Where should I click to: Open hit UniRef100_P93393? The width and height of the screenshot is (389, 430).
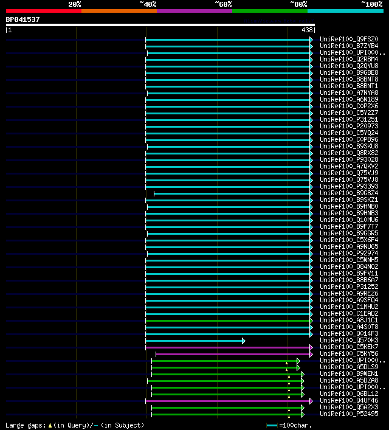click(349, 186)
